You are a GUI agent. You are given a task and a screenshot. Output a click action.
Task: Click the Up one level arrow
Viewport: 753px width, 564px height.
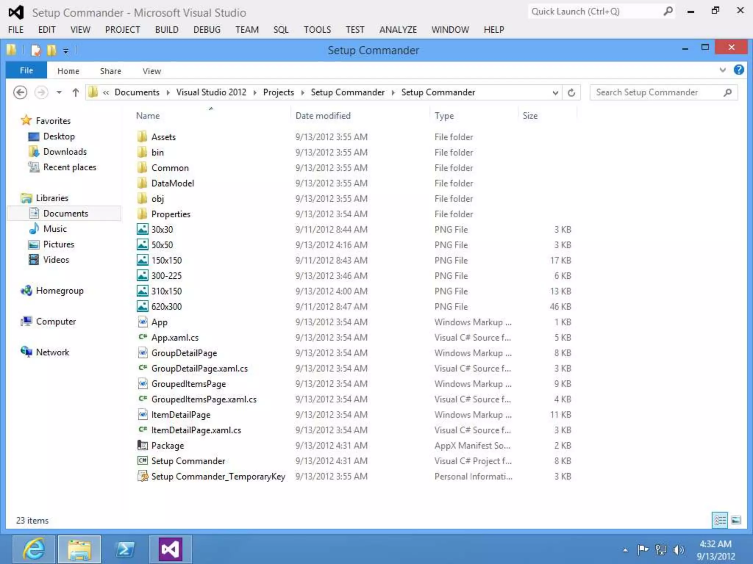click(x=75, y=92)
